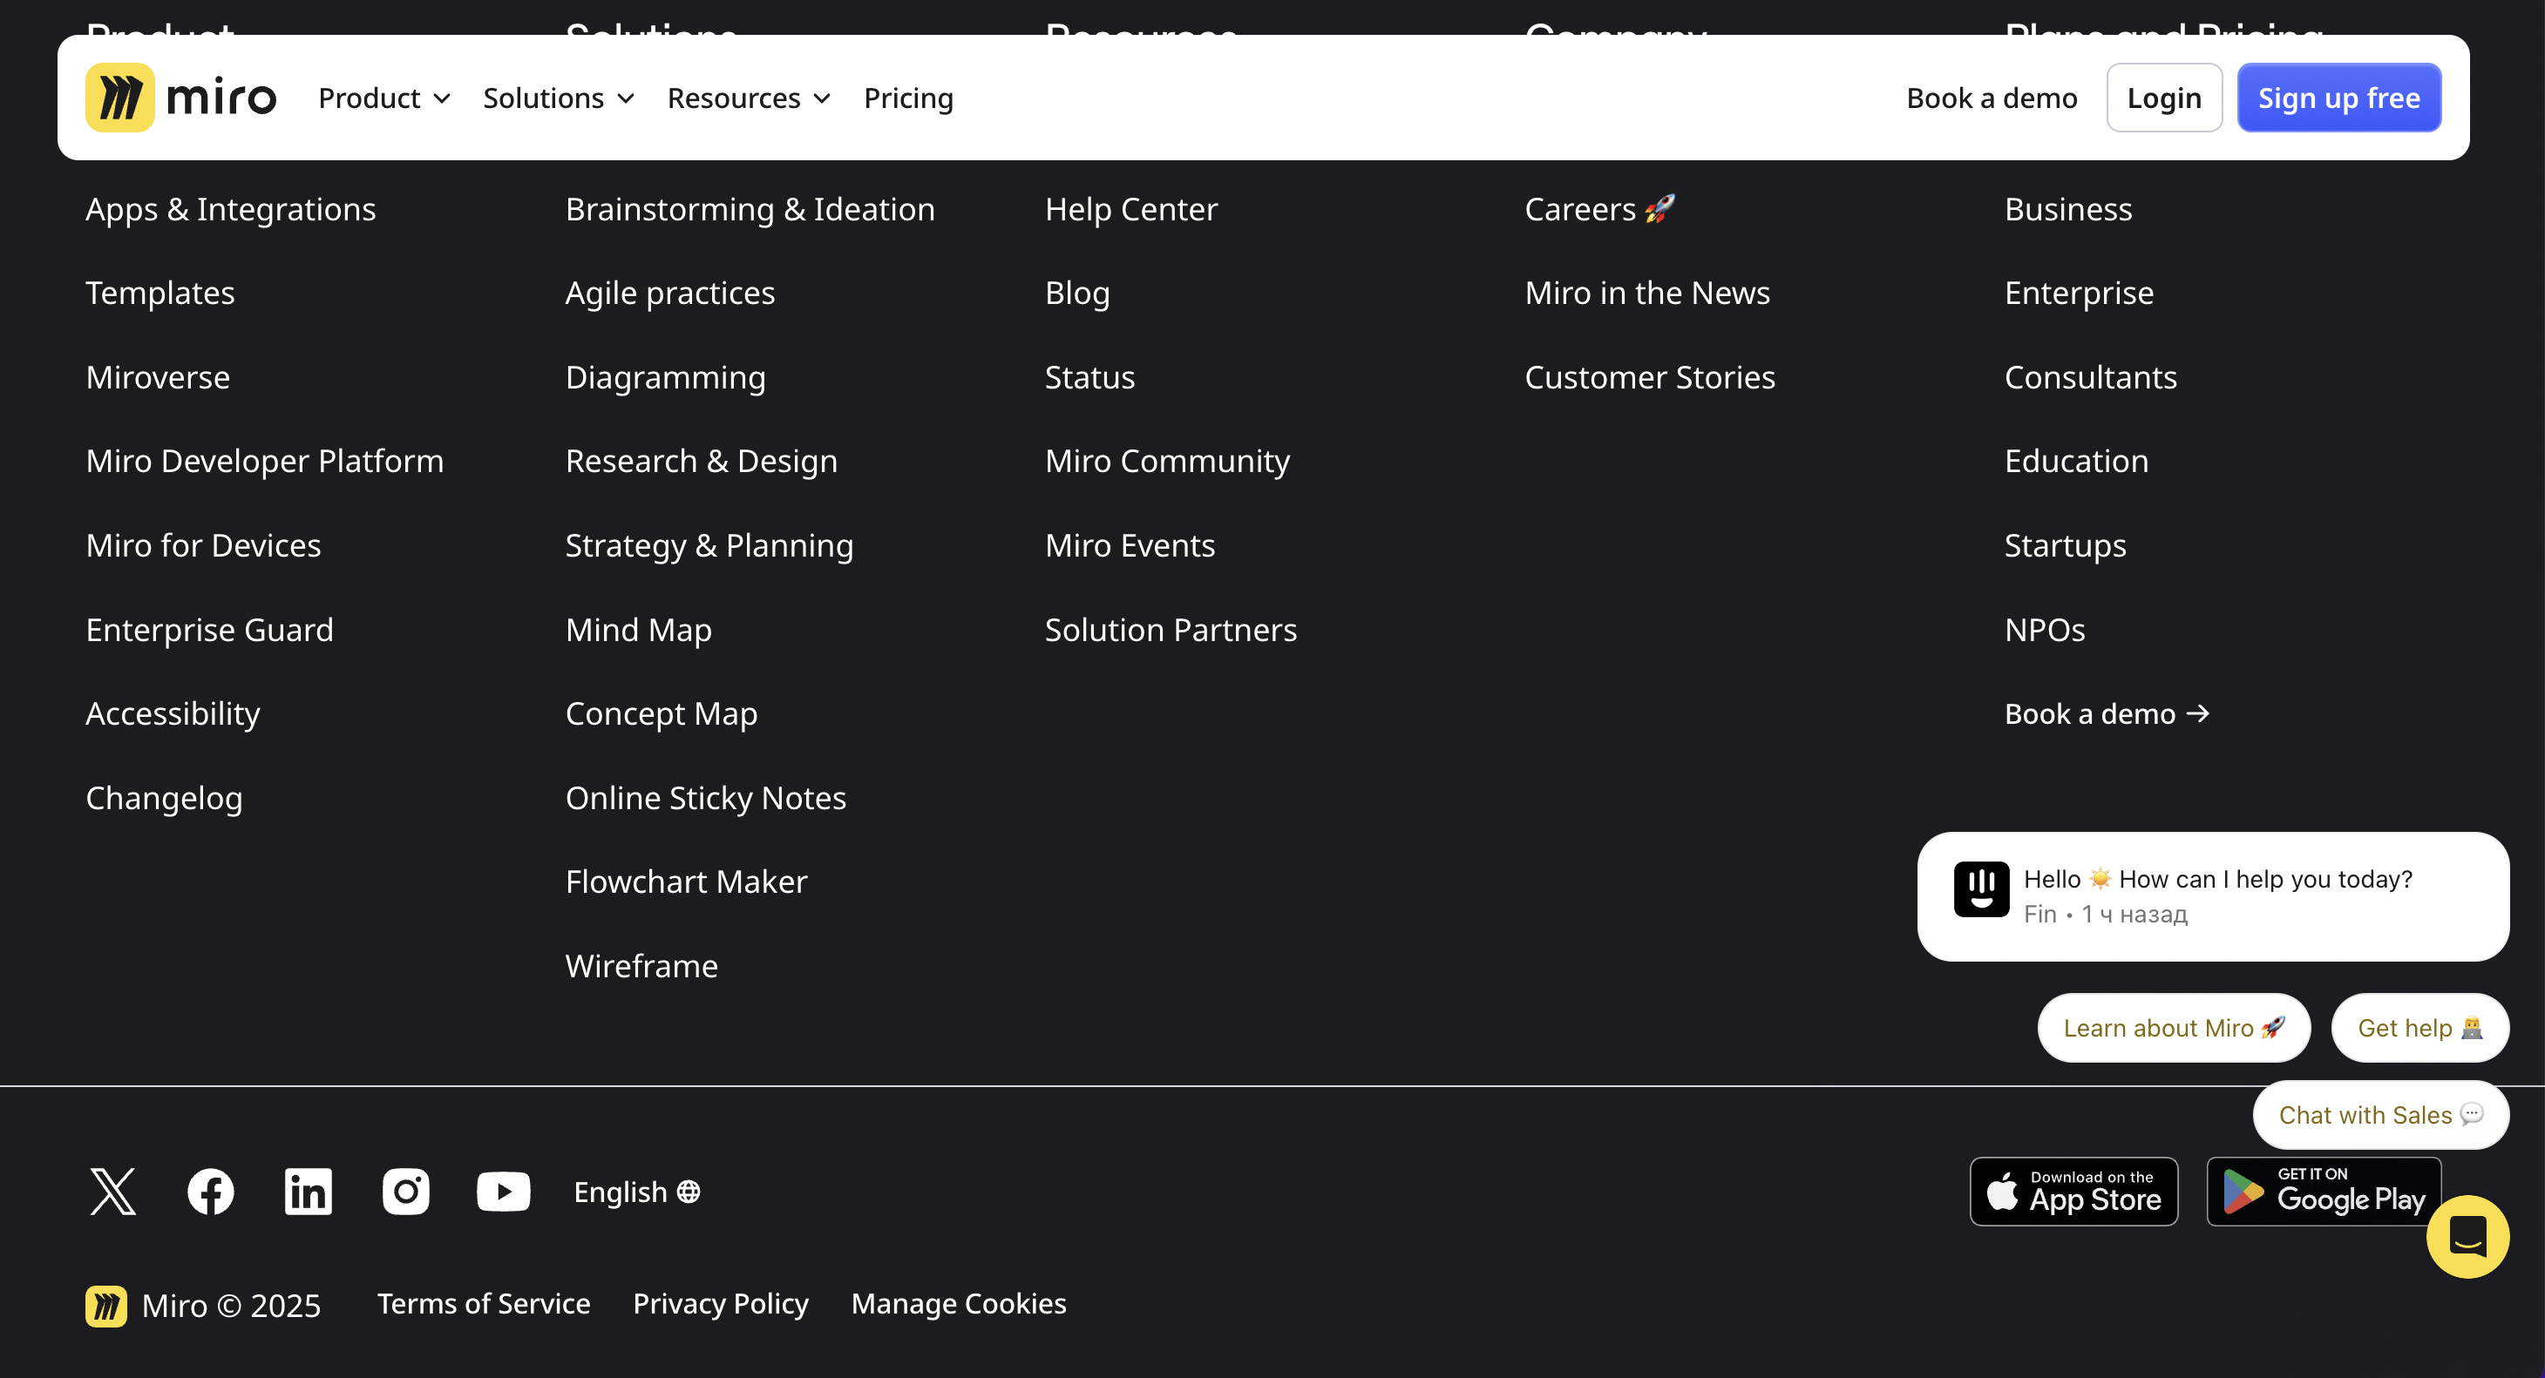Open the LinkedIn social icon
Viewport: 2545px width, 1378px height.
pyautogui.click(x=309, y=1192)
